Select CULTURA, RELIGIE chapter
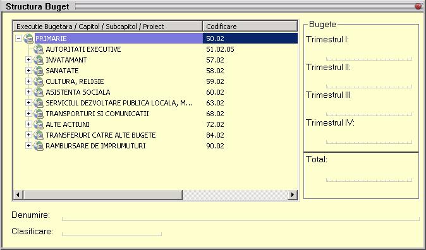Viewport: 426px width, 250px height. 75,81
